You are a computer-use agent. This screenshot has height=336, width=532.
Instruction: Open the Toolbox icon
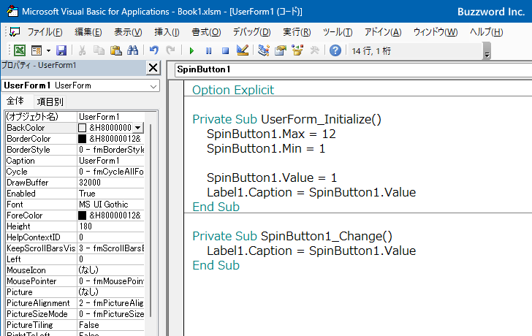315,50
